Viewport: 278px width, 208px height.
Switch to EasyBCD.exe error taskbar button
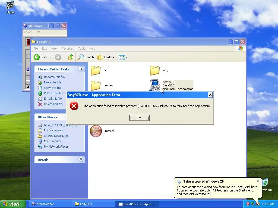click(137, 204)
